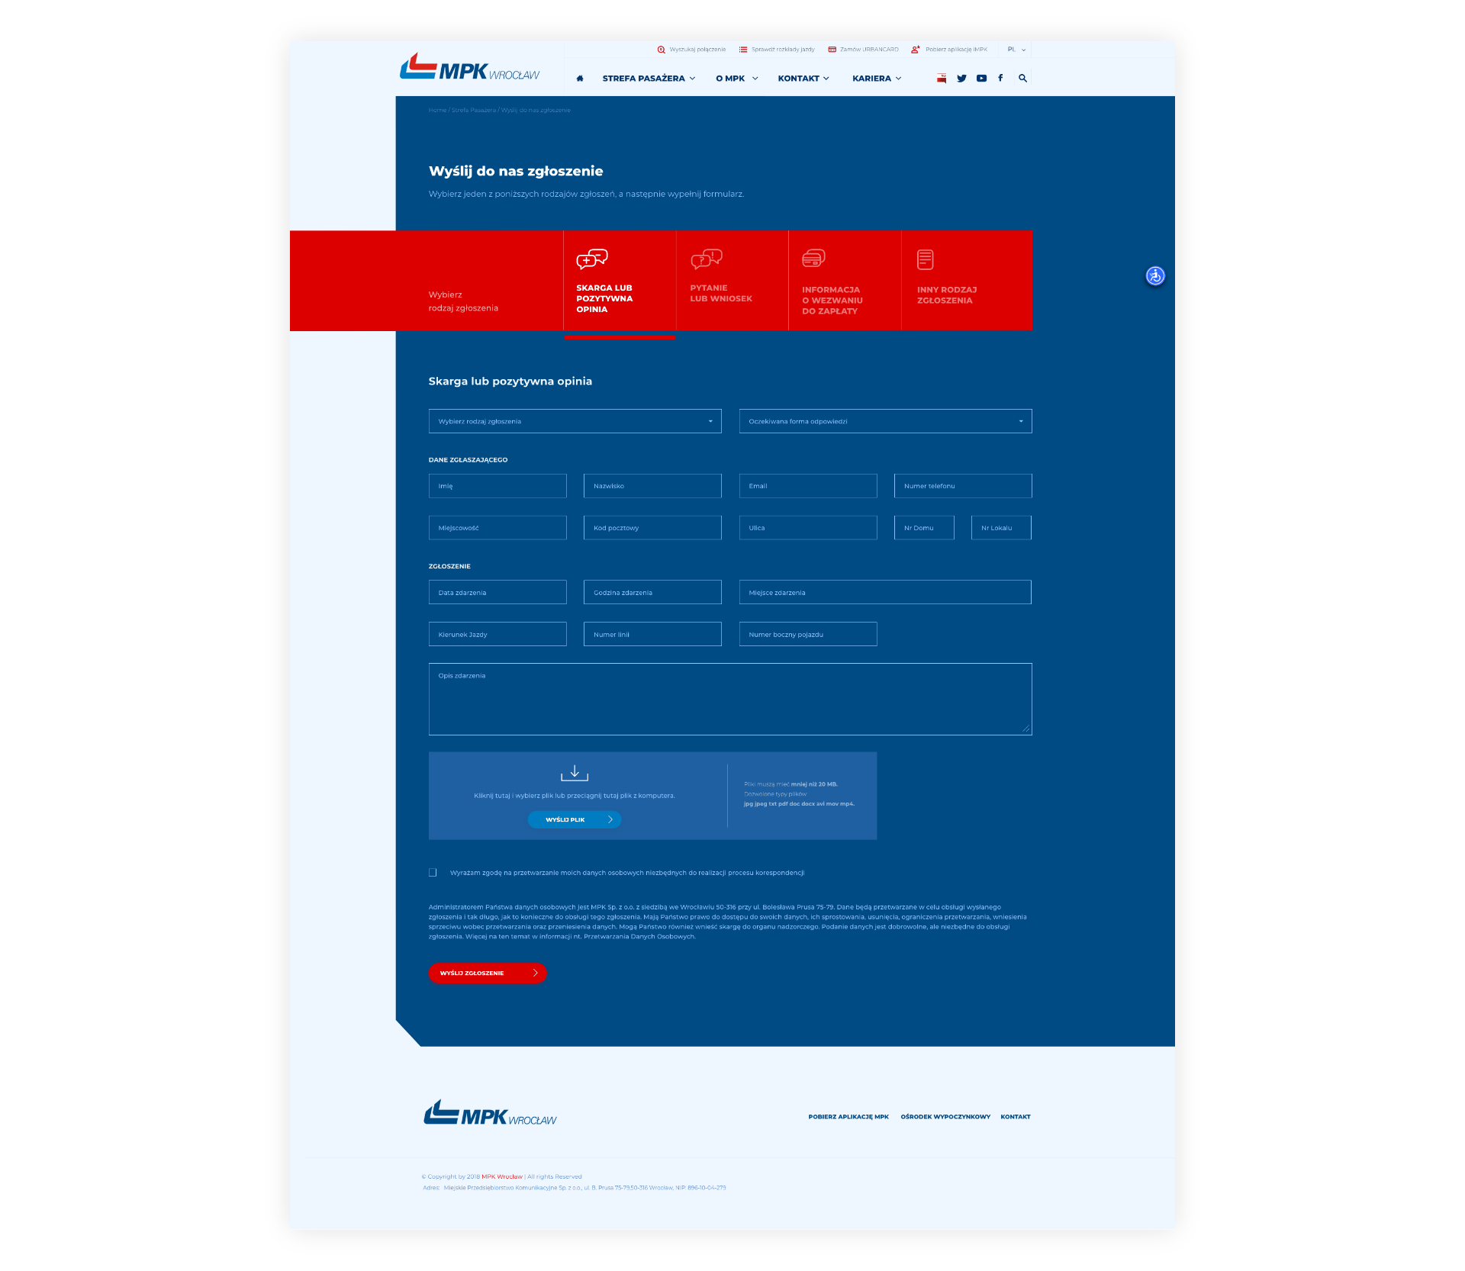Expand Strefa Pasażera menu
This screenshot has width=1465, height=1271.
point(649,79)
